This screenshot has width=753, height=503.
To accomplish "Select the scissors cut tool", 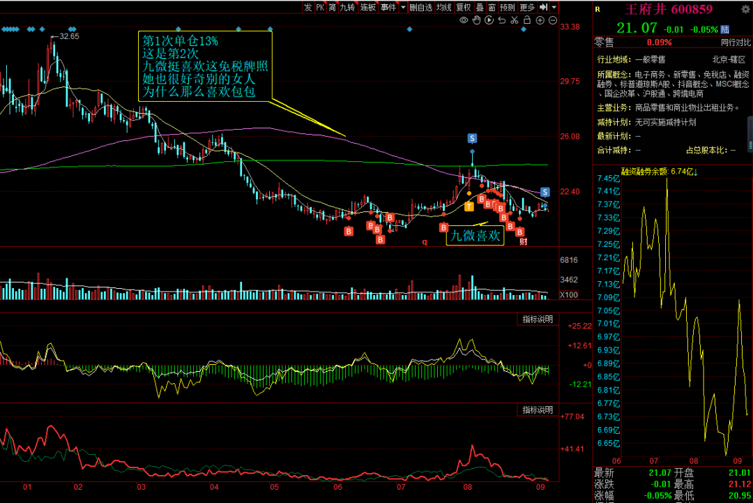I will pos(515,20).
